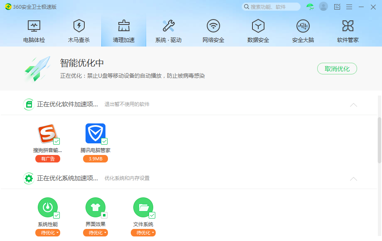The width and height of the screenshot is (382, 241).
Task: Click 正在优化系统加速项 heading text
Action: (68, 178)
